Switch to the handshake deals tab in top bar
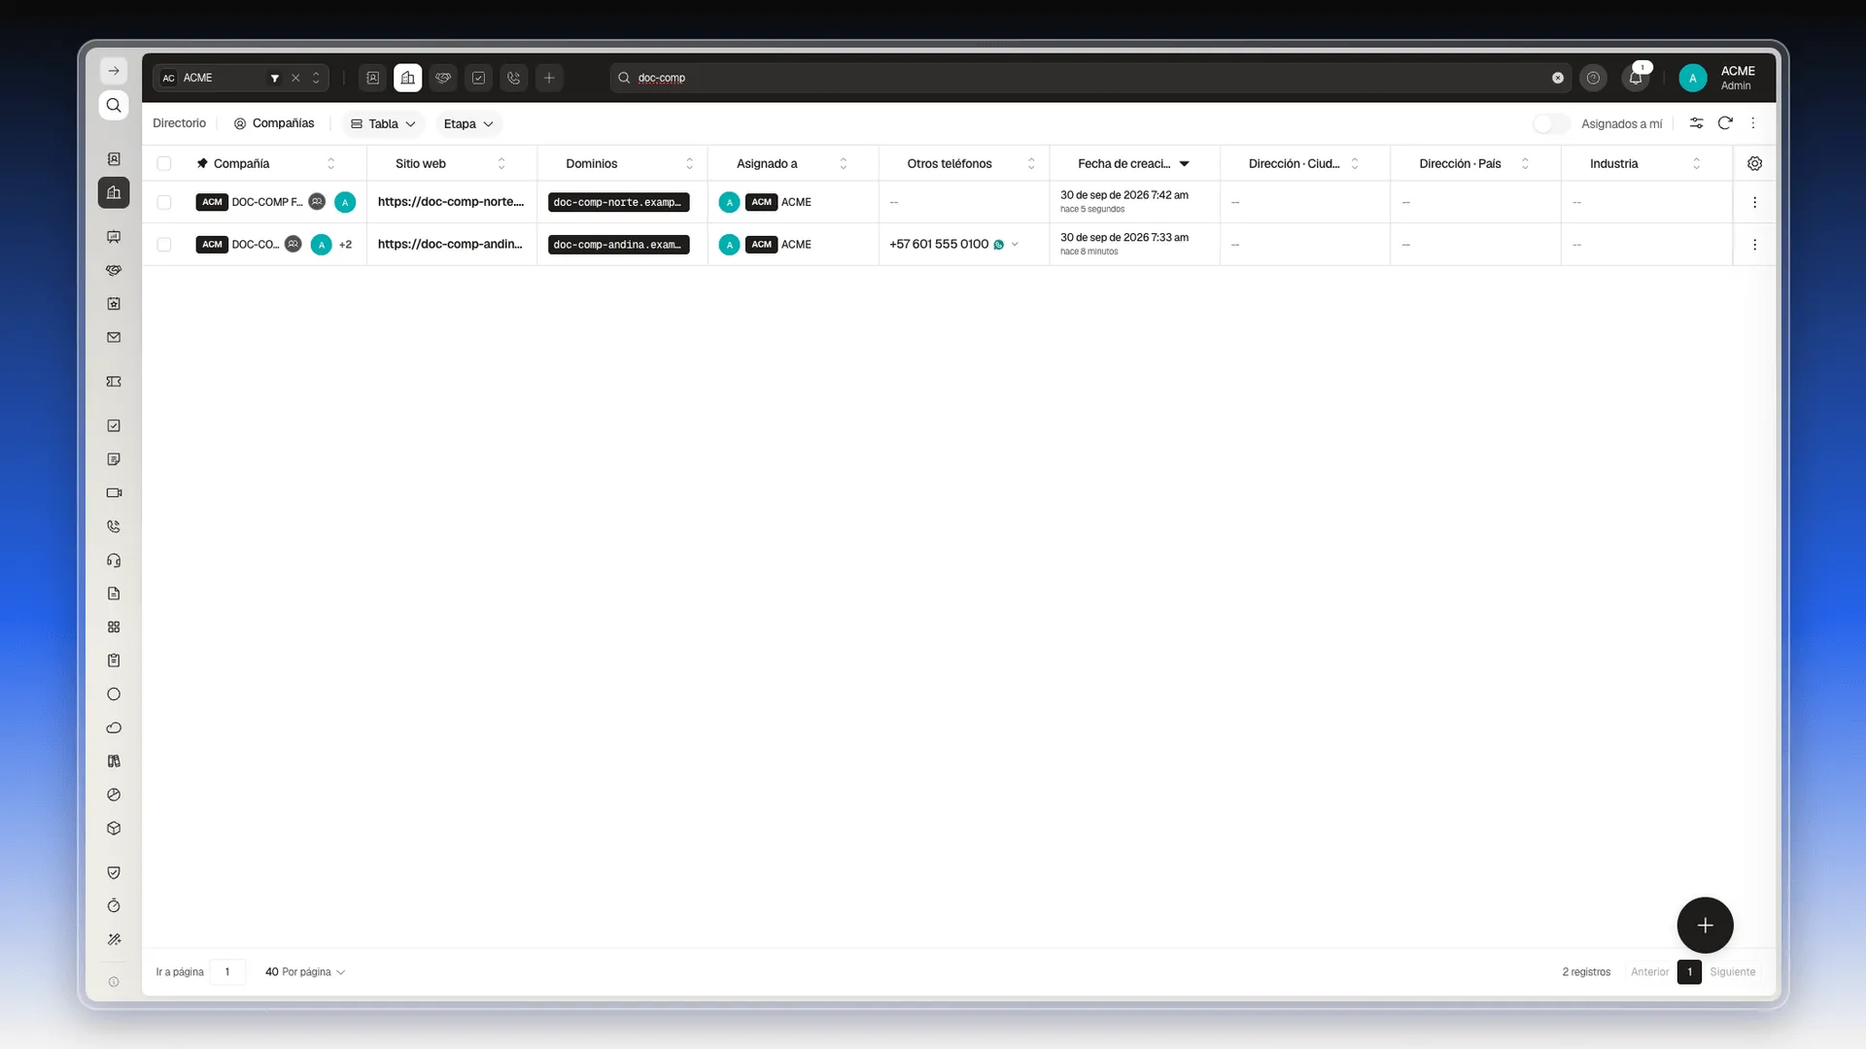Image resolution: width=1866 pixels, height=1049 pixels. point(443,78)
